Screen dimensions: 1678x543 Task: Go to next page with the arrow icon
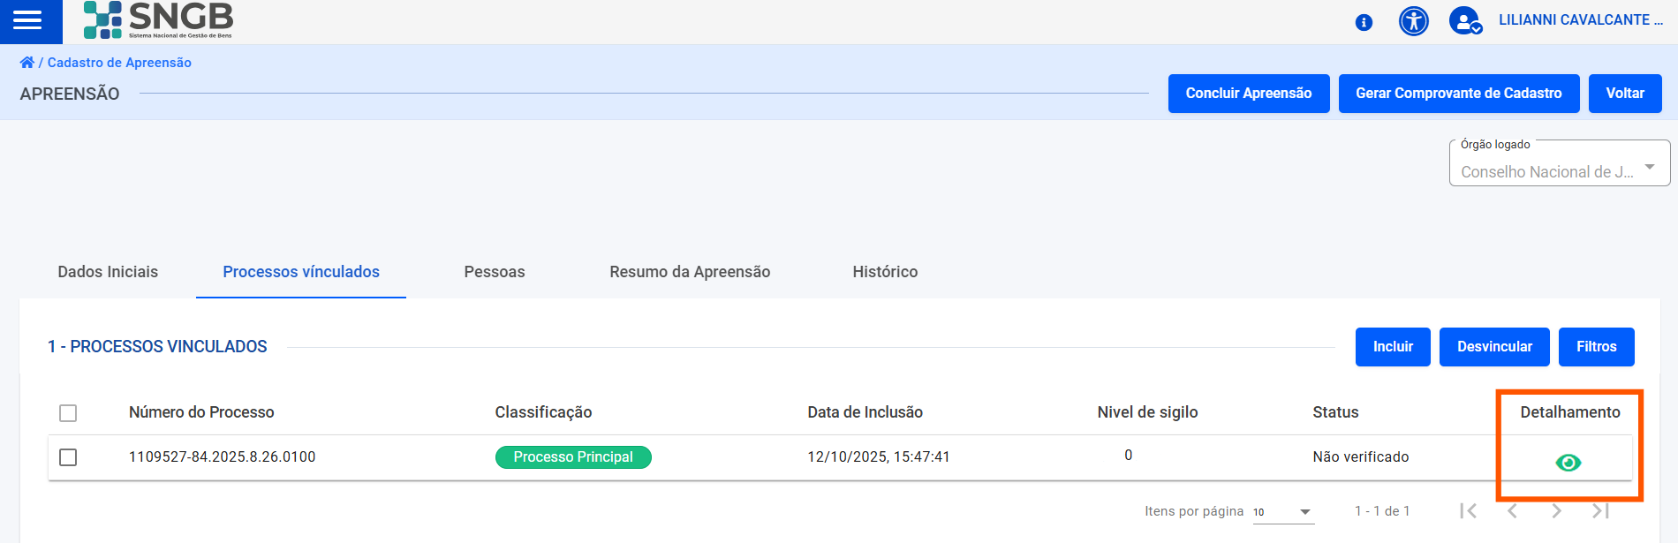coord(1556,510)
